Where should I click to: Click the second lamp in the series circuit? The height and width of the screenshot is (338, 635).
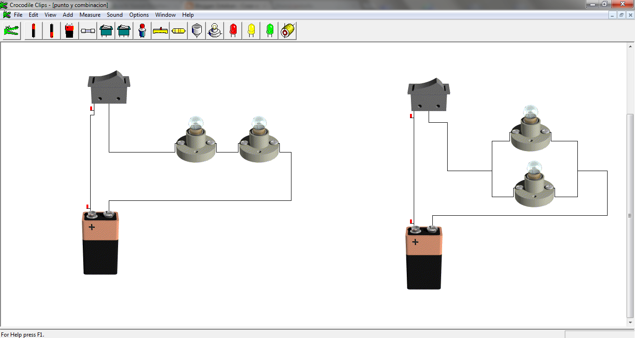[x=259, y=139]
